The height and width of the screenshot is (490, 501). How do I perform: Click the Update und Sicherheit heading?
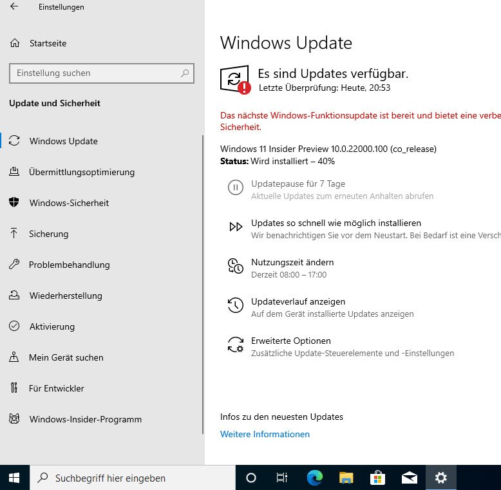coord(55,103)
